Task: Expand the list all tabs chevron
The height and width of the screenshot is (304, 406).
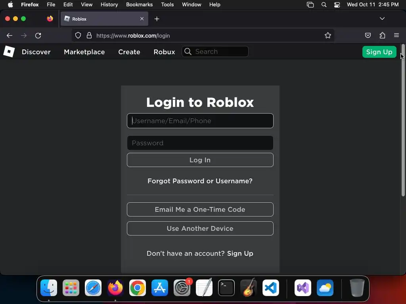Action: (382, 19)
